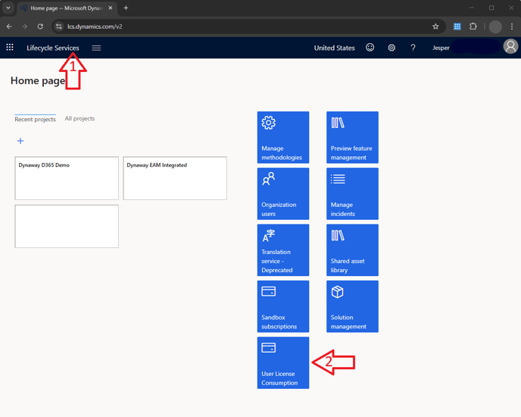Go back with browser back arrow

coord(9,27)
